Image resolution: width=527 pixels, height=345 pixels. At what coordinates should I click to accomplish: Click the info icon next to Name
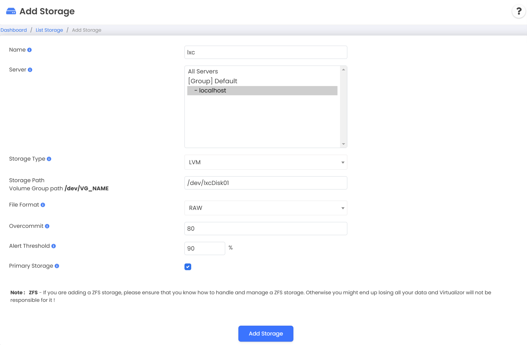click(x=29, y=50)
